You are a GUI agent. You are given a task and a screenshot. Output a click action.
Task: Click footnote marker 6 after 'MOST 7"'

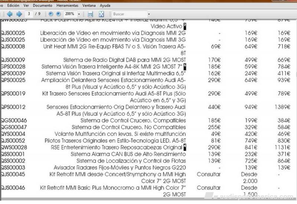tap(185, 67)
